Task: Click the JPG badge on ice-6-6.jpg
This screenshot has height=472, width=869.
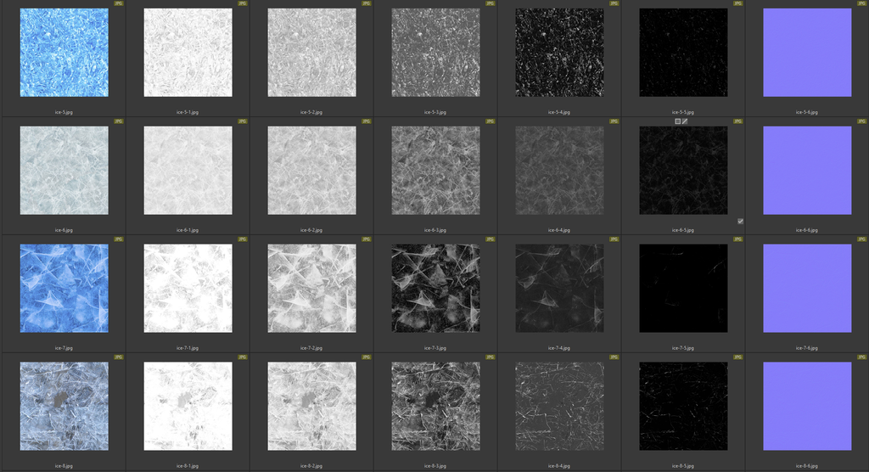Action: pyautogui.click(x=862, y=121)
